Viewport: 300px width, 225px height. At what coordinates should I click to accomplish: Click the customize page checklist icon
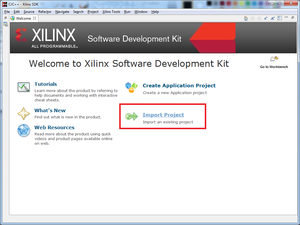tap(280, 18)
